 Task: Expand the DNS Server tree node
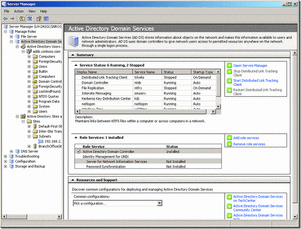[12, 151]
